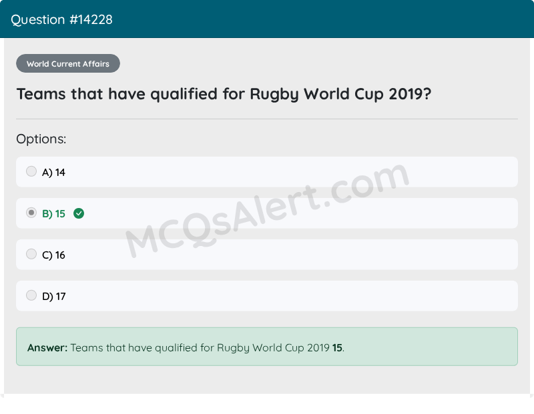
Task: Select radio button for option A) 14
Action: (31, 171)
